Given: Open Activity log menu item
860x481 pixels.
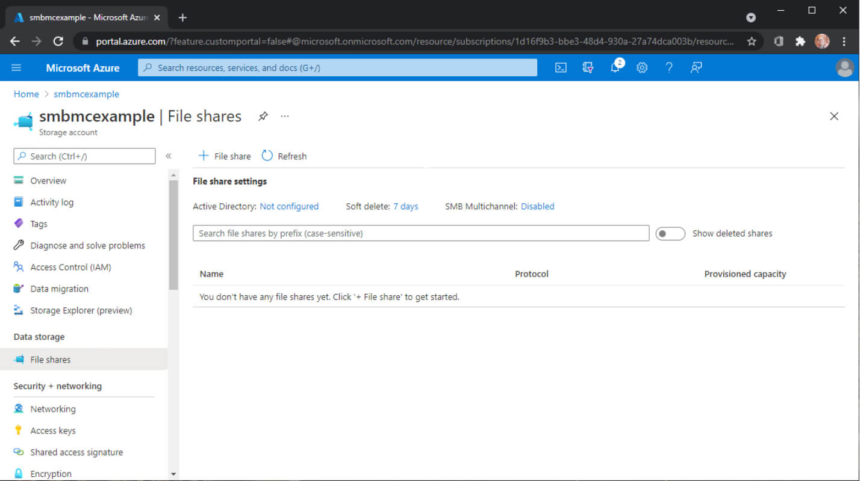Looking at the screenshot, I should coord(52,202).
